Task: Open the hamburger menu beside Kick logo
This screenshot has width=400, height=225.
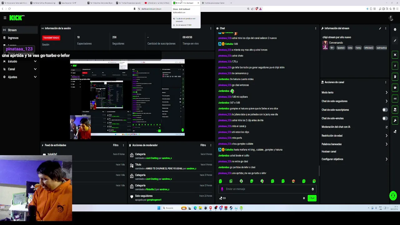Action: (x=5, y=18)
